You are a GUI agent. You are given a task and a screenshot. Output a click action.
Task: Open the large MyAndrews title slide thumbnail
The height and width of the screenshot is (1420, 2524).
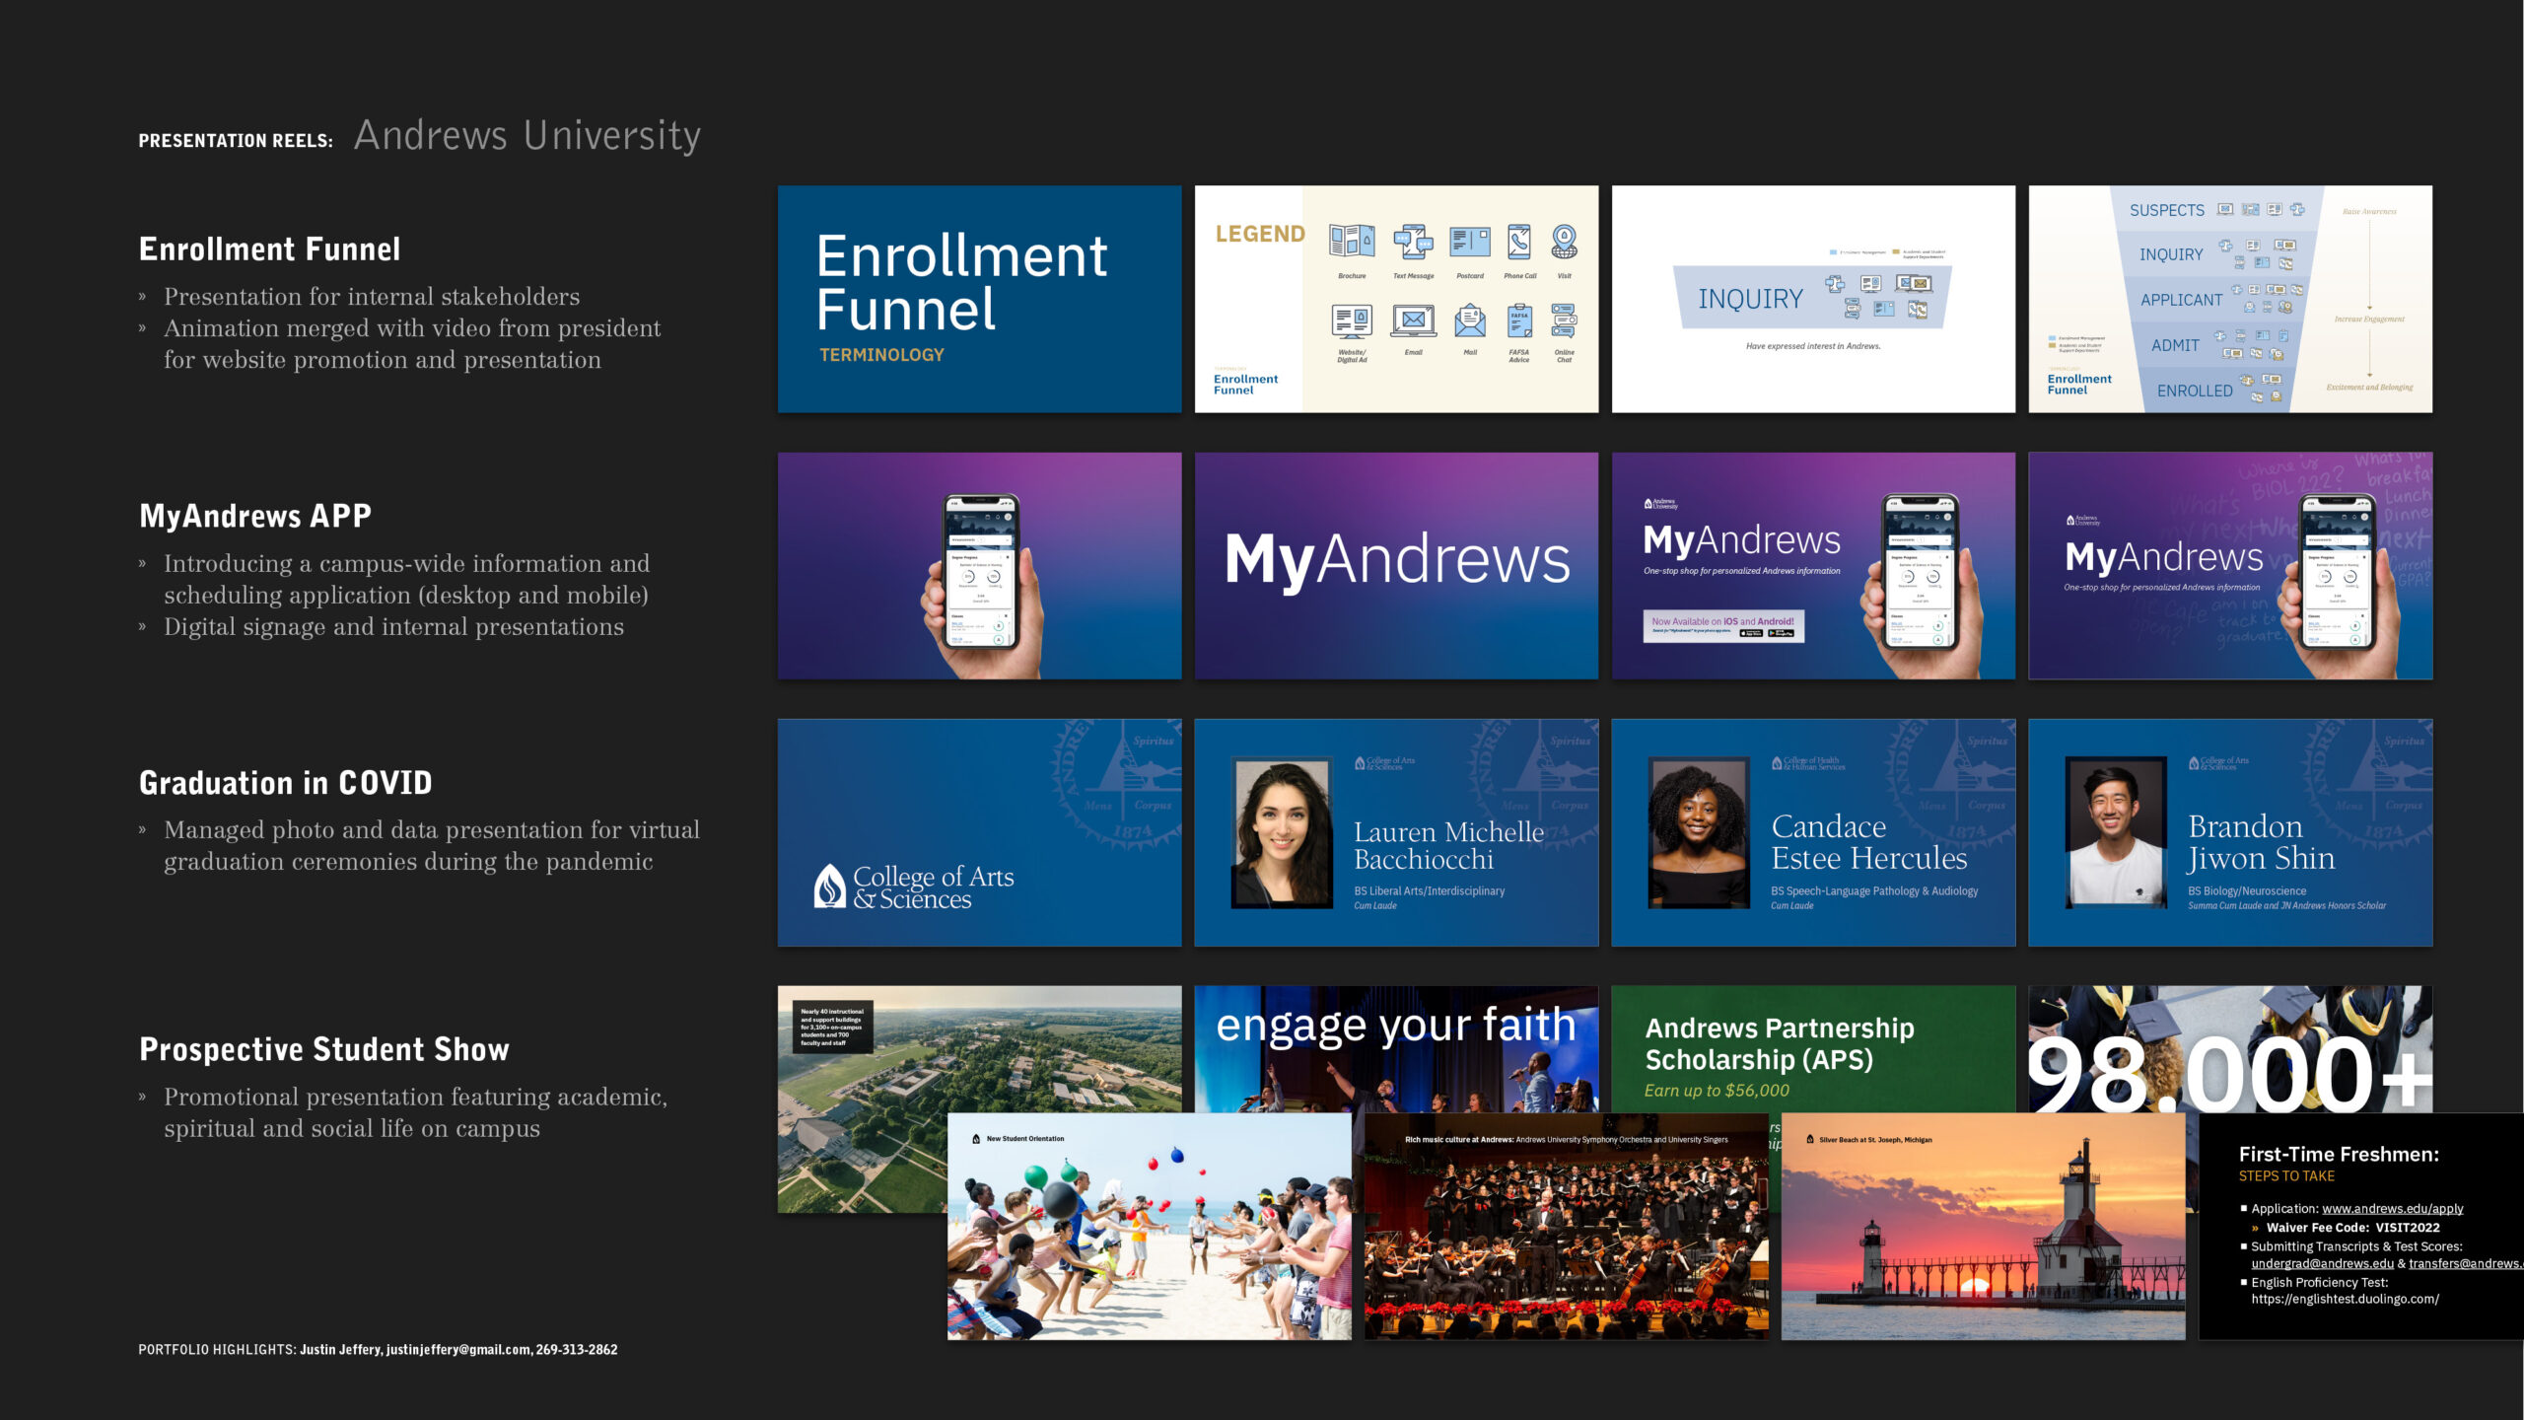tap(1396, 565)
